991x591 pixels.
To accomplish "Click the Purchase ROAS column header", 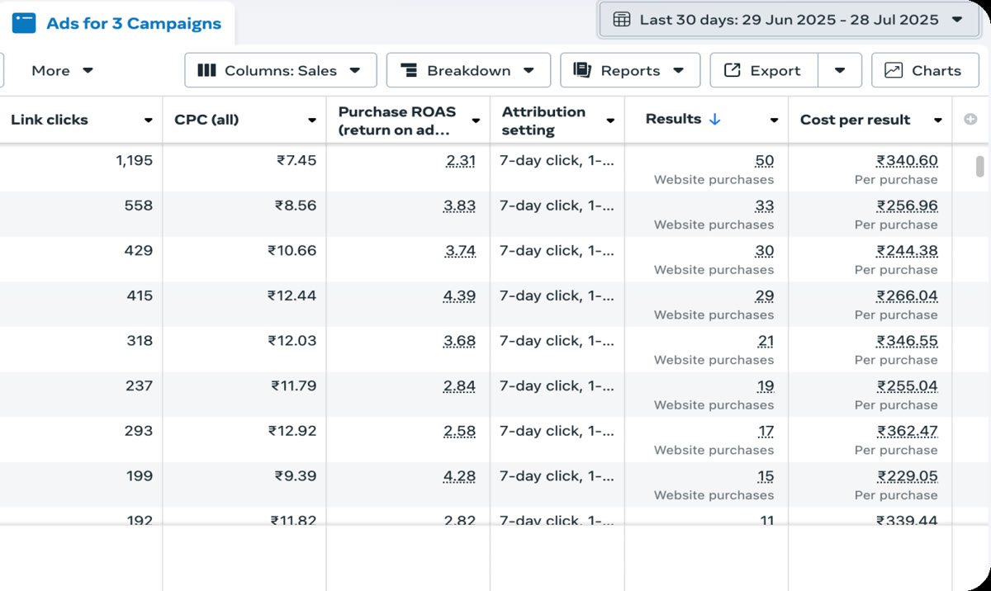I will point(397,121).
